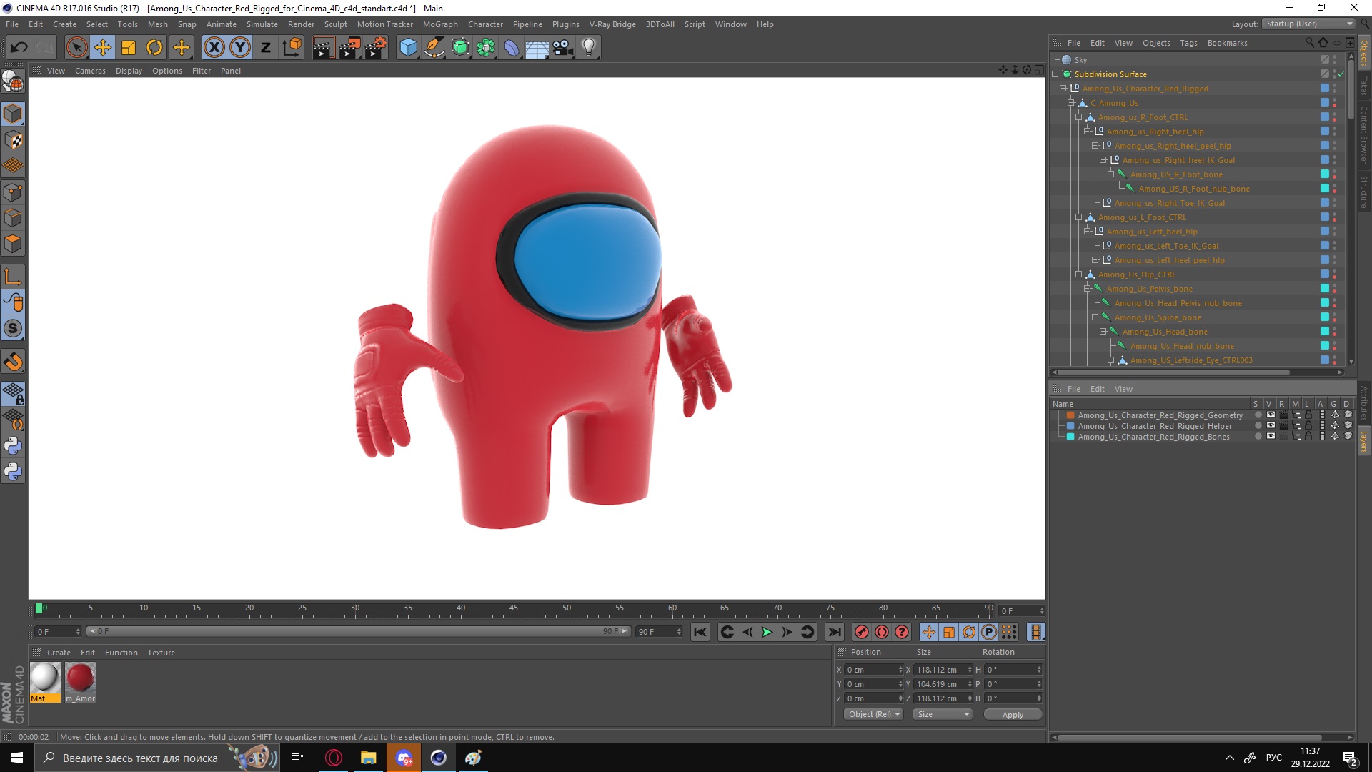Open viewport Cameras menu
The image size is (1372, 772).
[90, 71]
